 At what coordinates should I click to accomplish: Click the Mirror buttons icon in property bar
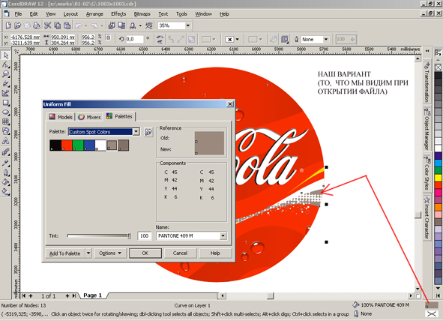point(160,39)
